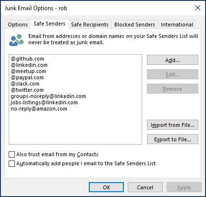Open the Safe Recipients tab

coord(90,25)
